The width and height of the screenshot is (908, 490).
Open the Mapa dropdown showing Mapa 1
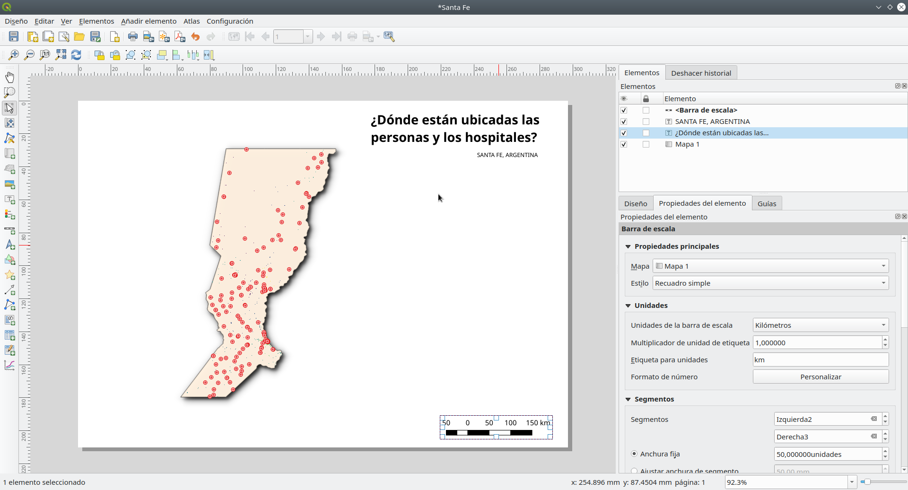tap(771, 266)
